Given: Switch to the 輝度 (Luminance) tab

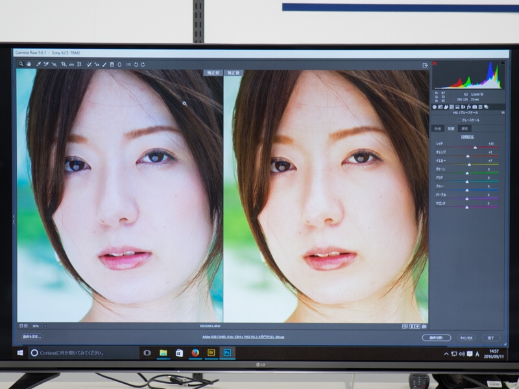Looking at the screenshot, I should click(465, 128).
